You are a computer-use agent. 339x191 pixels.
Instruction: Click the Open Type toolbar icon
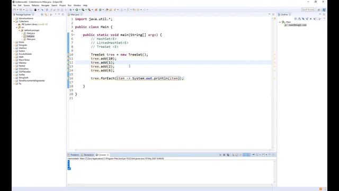coord(107,10)
